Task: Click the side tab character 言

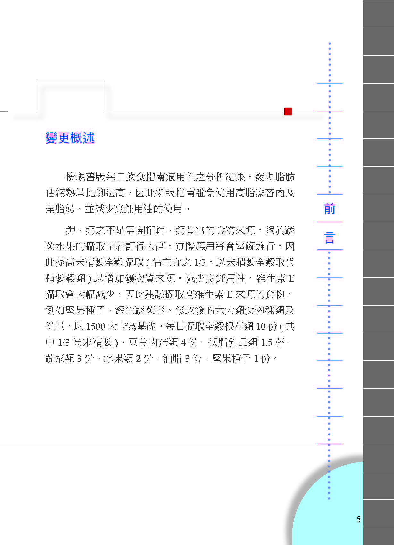Action: [x=330, y=238]
